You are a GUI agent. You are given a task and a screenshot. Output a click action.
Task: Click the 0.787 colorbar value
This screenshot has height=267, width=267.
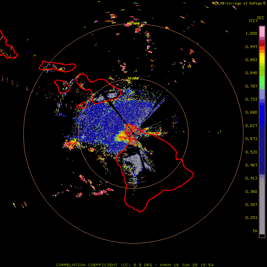(251, 86)
